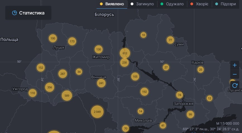Click the 612 cases cluster marker
This screenshot has width=242, height=133.
(125, 53)
